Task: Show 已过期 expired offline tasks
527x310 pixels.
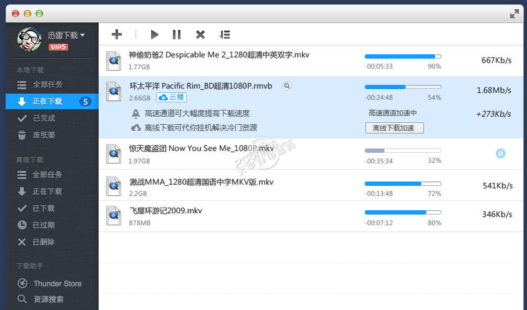Action: click(x=43, y=225)
